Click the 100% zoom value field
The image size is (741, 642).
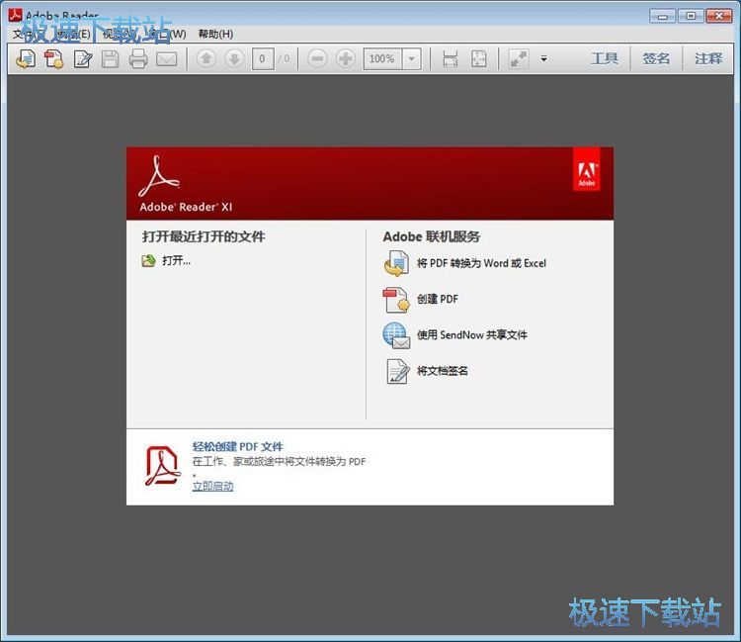[382, 59]
